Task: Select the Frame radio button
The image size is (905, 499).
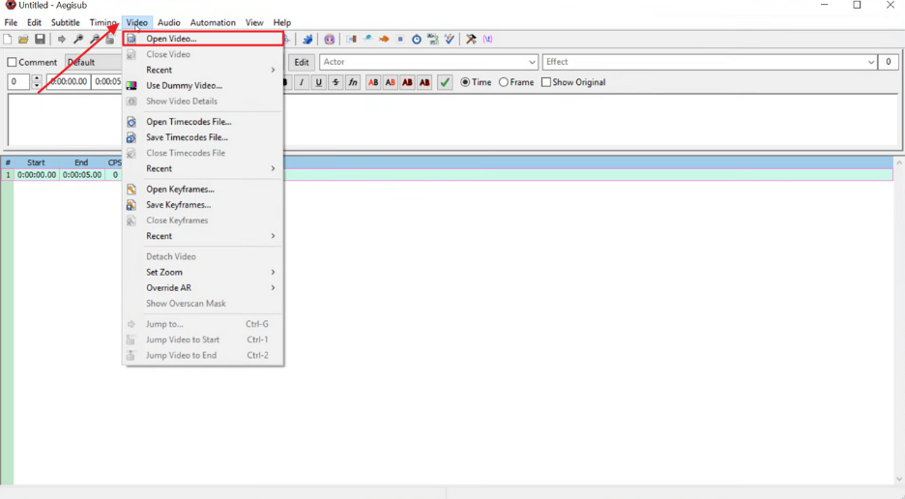Action: (x=504, y=82)
